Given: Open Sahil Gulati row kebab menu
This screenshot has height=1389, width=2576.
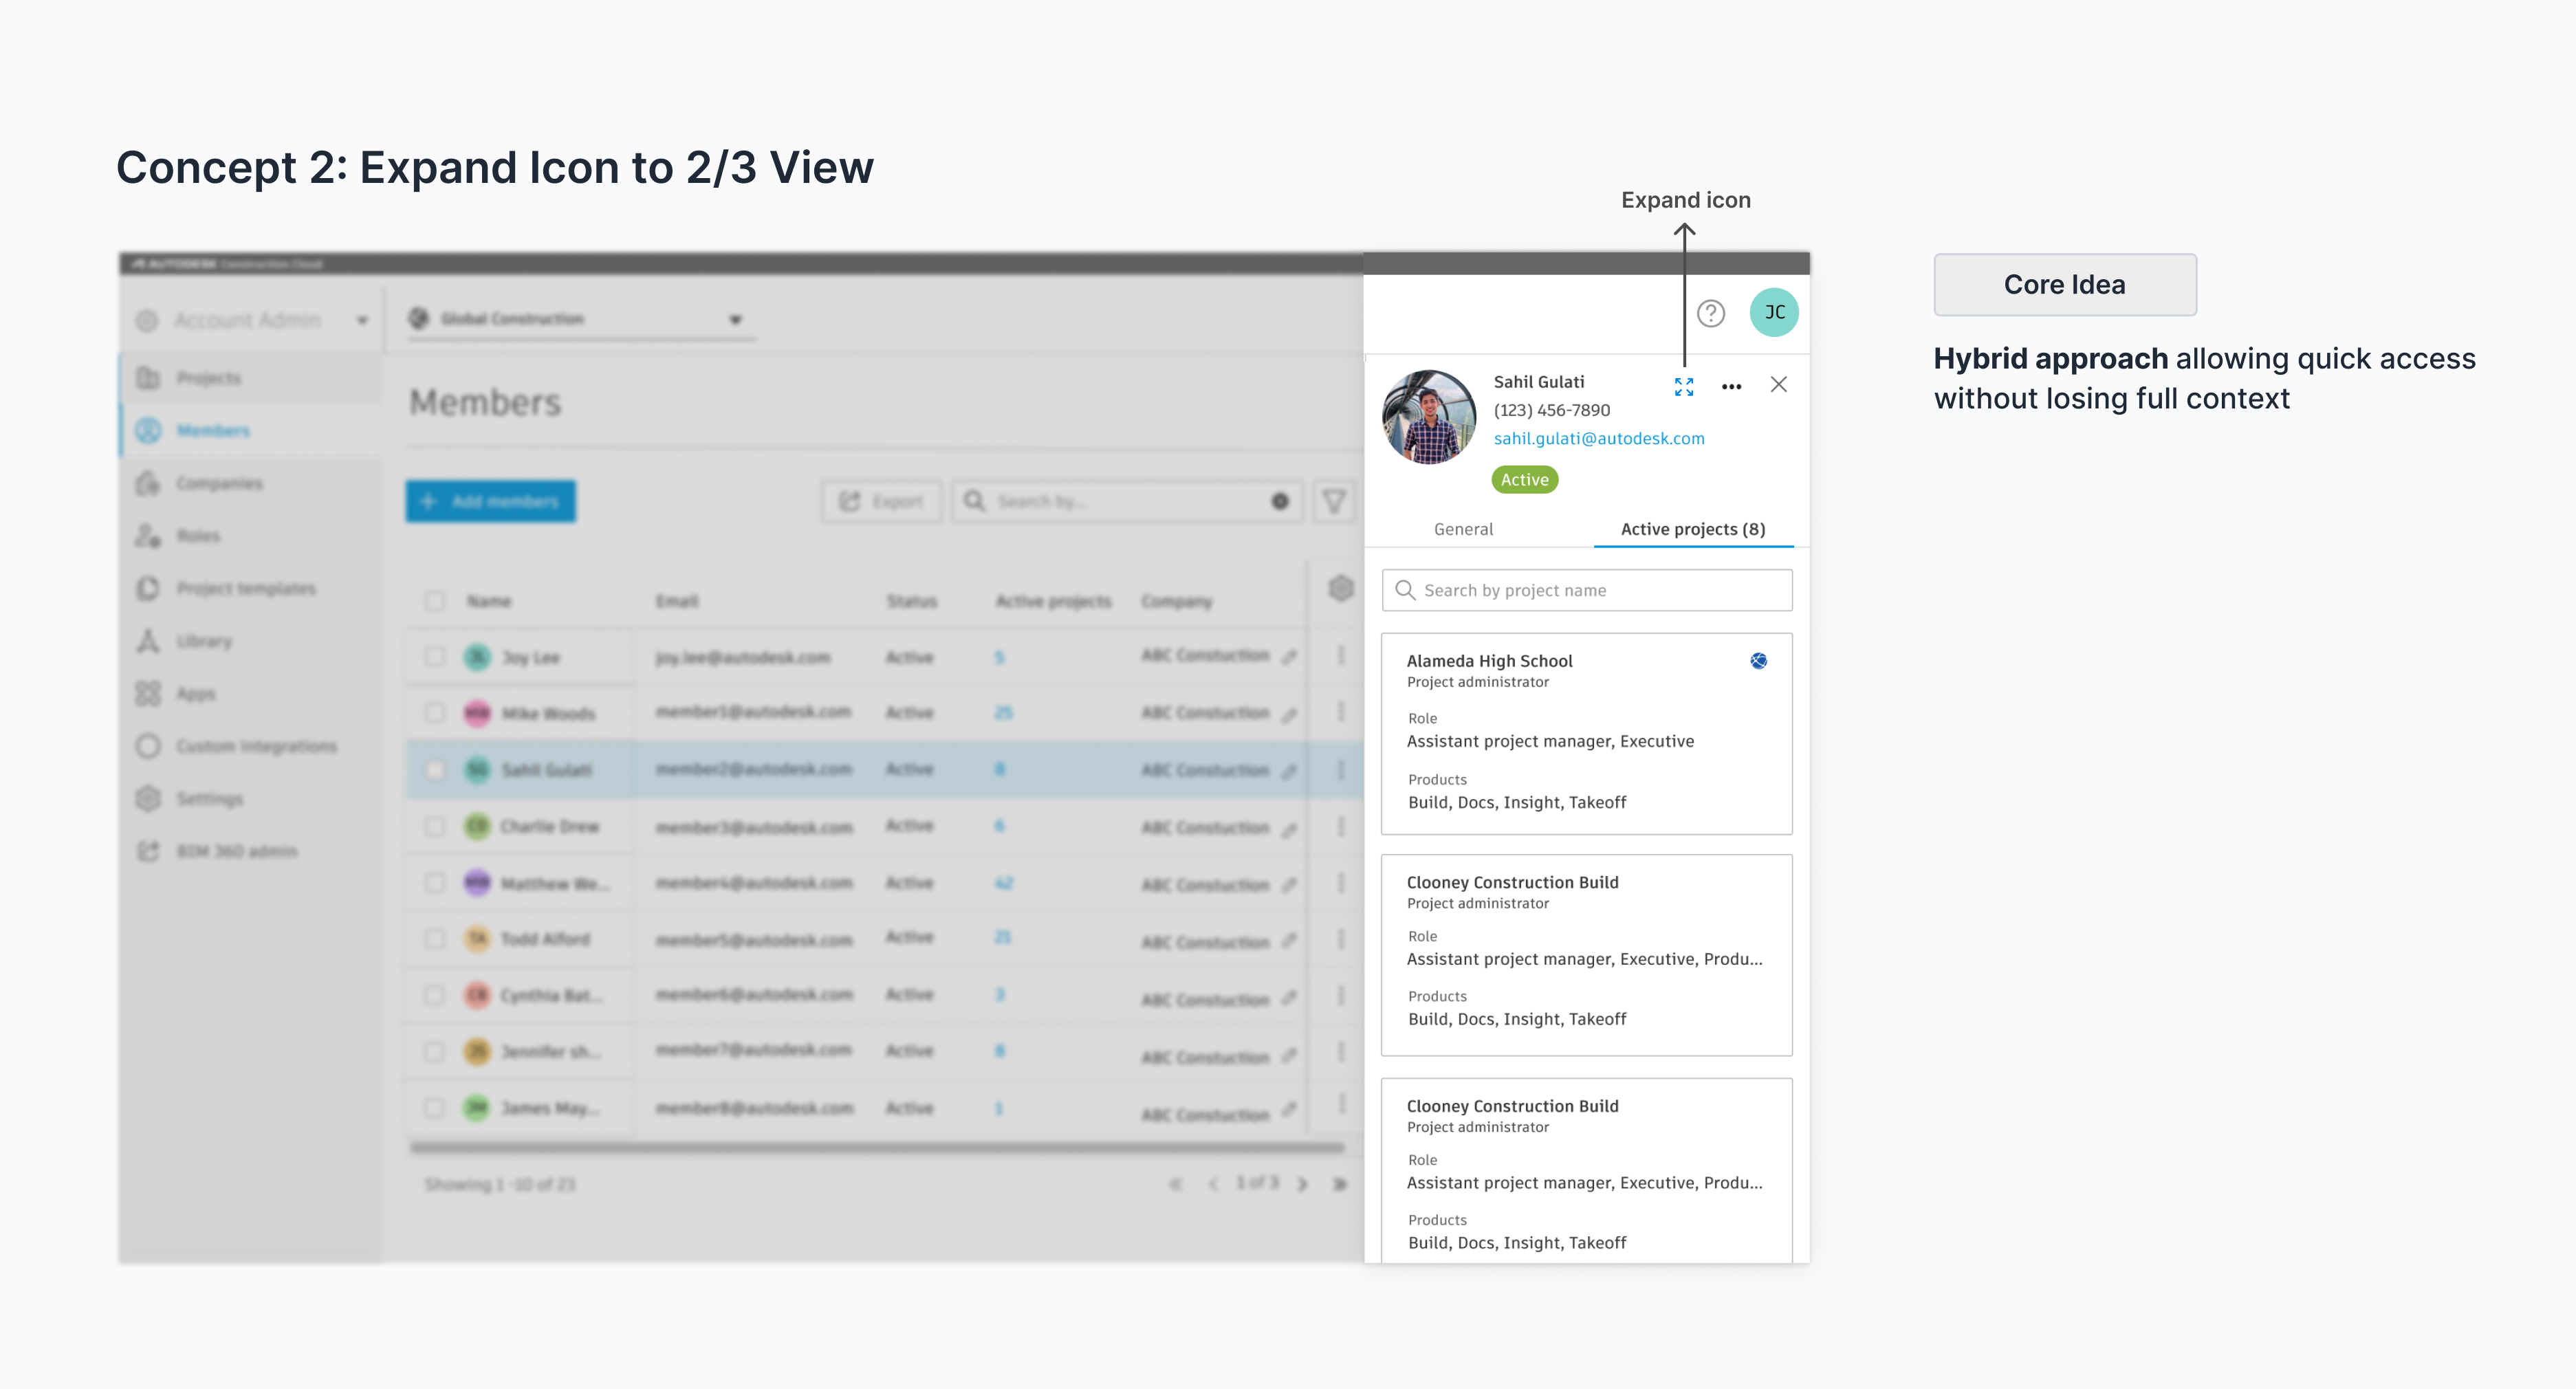Looking at the screenshot, I should tap(1340, 769).
